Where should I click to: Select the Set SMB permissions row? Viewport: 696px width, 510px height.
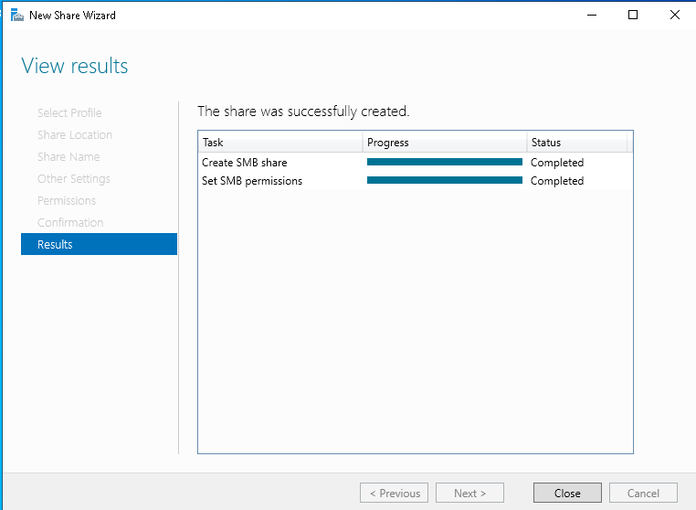[416, 180]
